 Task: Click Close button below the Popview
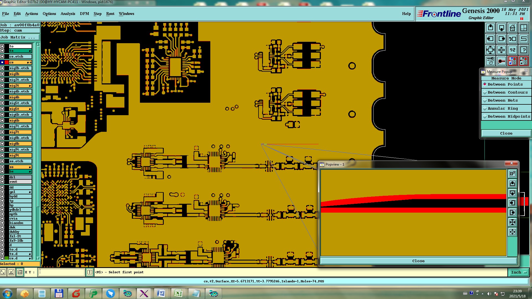click(418, 261)
